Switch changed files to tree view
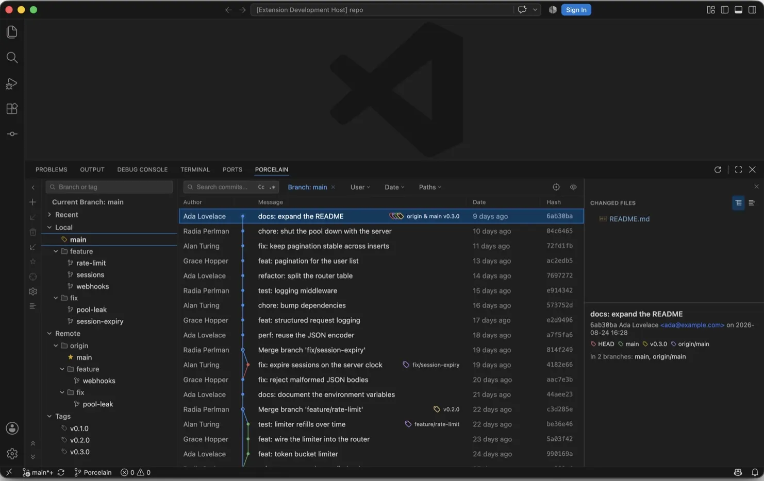This screenshot has width=764, height=481. click(738, 203)
